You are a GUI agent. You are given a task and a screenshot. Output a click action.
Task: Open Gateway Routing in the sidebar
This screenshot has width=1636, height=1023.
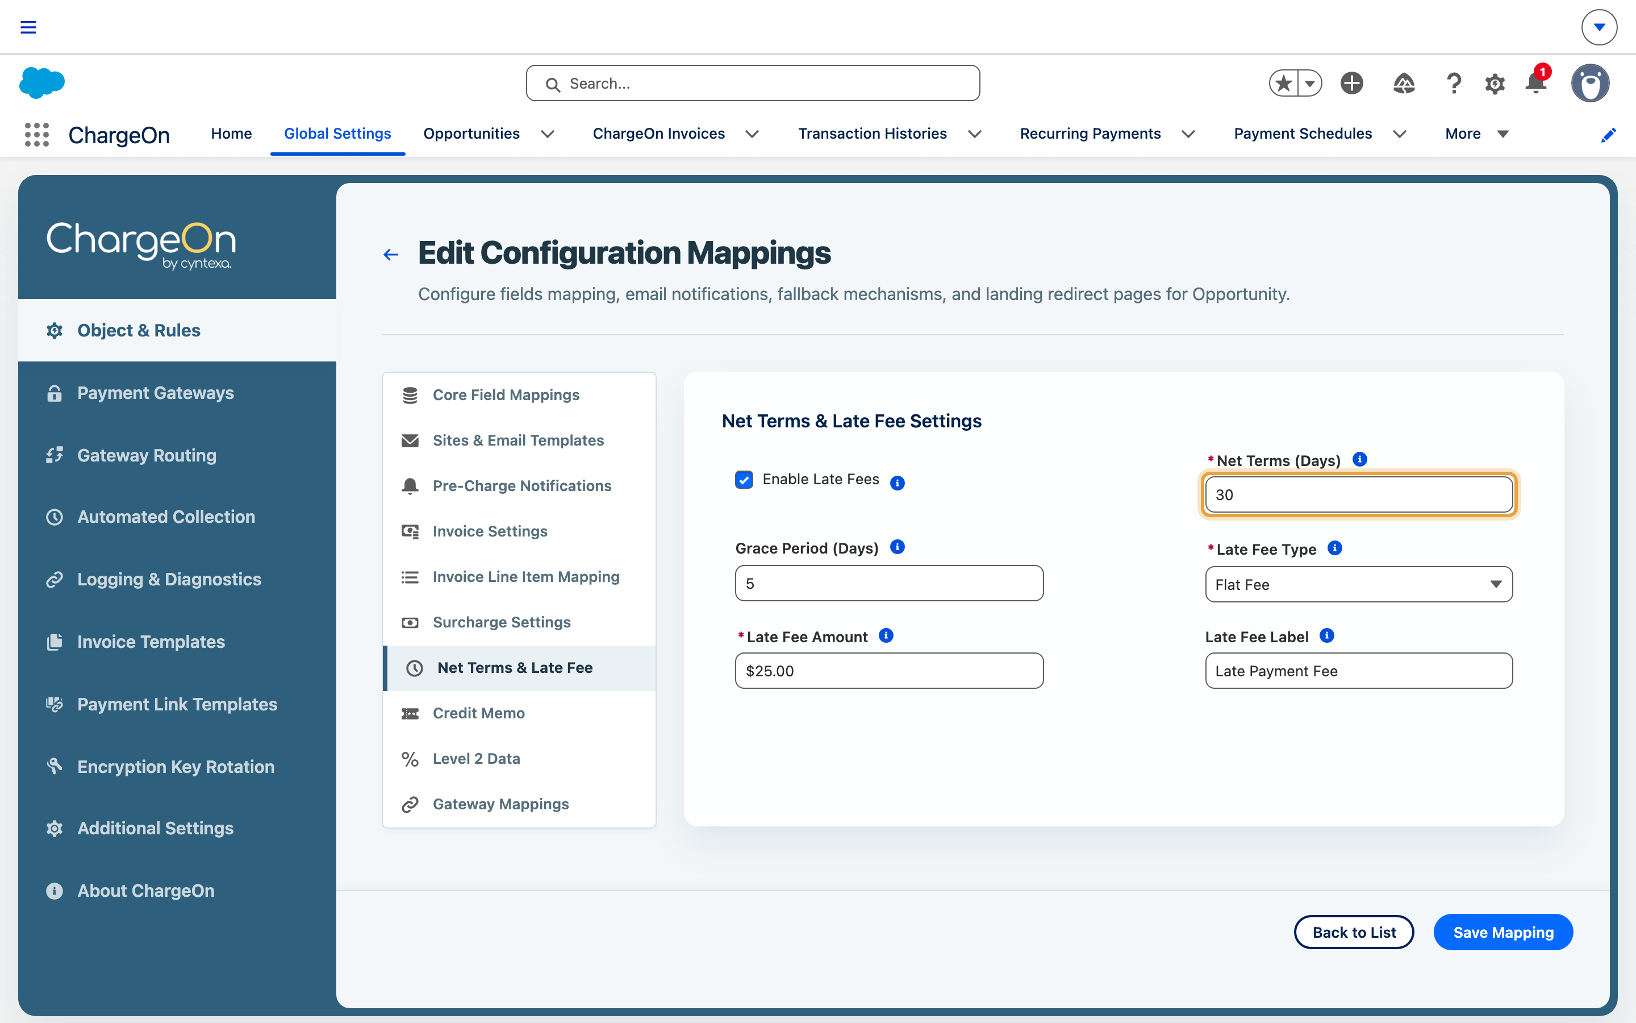click(x=177, y=455)
